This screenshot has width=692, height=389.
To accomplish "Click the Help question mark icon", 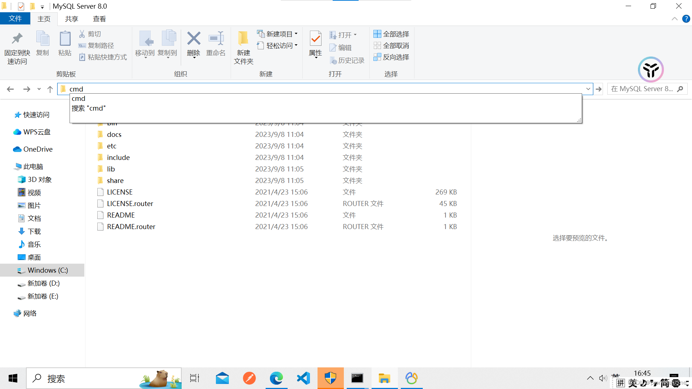I will (686, 19).
